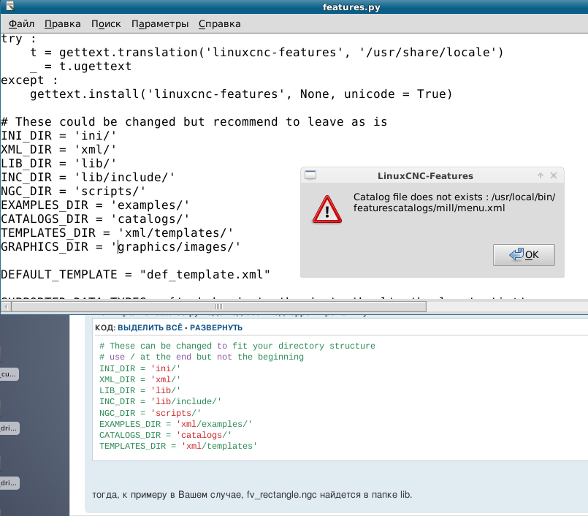Click the error message text in dialog
The width and height of the screenshot is (588, 516).
click(x=454, y=202)
